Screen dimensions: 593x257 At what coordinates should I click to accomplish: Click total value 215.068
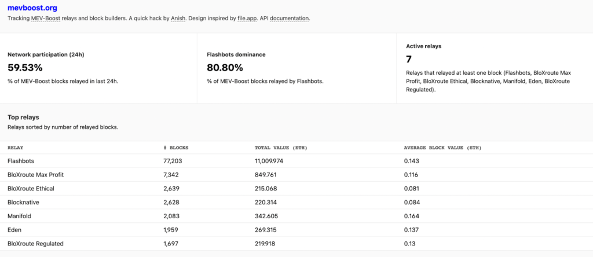point(265,189)
